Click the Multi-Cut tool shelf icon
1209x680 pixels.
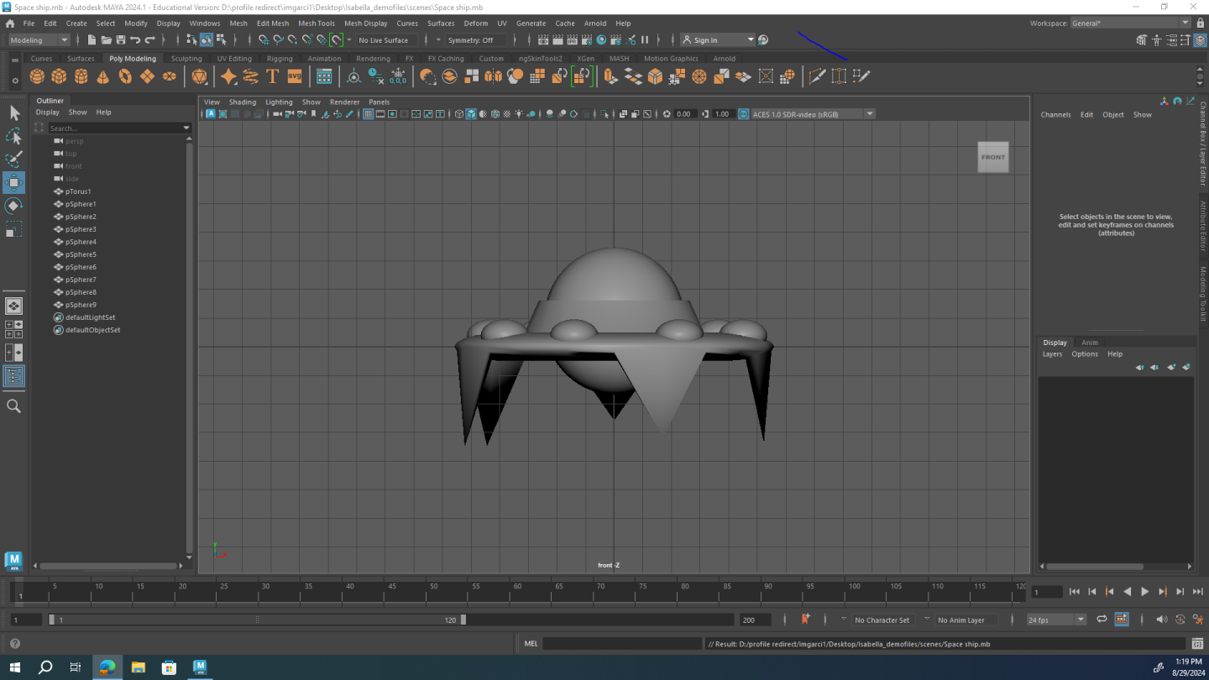pyautogui.click(x=817, y=76)
